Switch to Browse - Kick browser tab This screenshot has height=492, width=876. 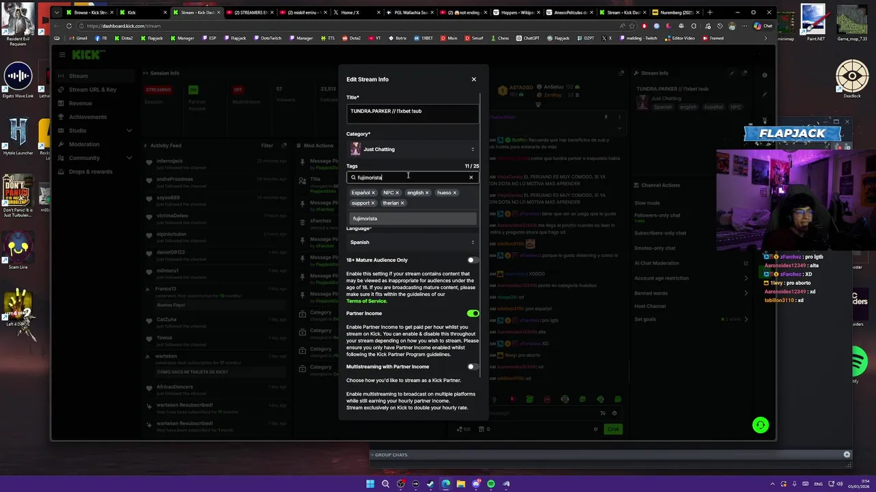pos(89,12)
